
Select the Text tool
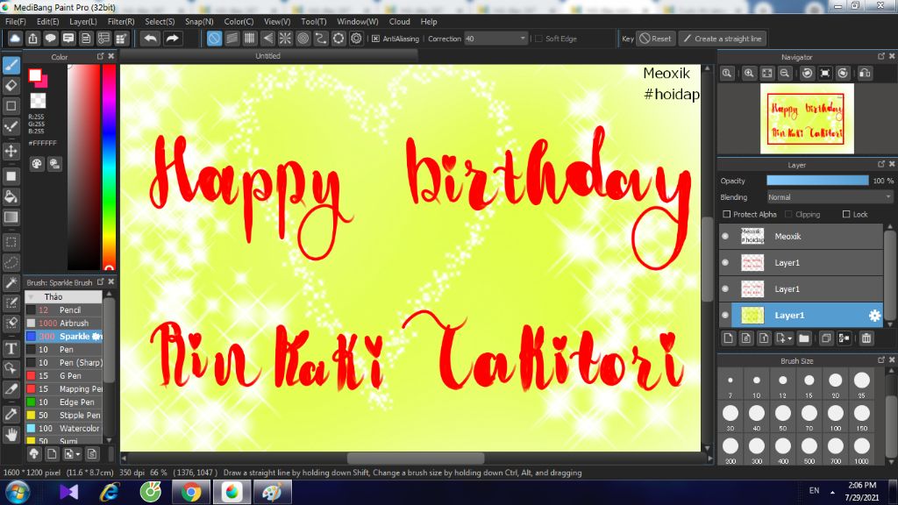pos(11,348)
